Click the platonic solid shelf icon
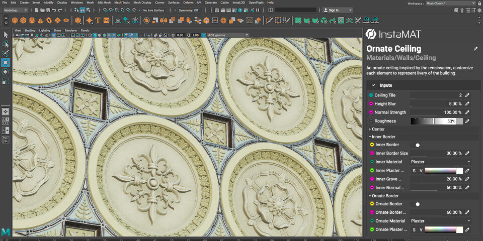The width and height of the screenshot is (483, 241). point(77,21)
